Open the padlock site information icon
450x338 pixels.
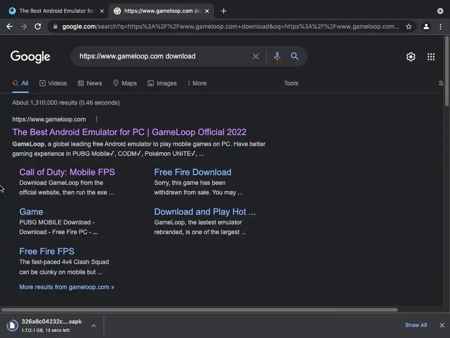click(55, 26)
